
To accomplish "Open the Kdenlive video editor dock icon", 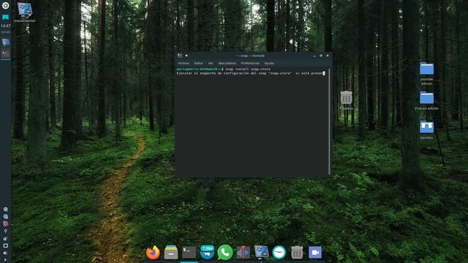I will click(243, 253).
